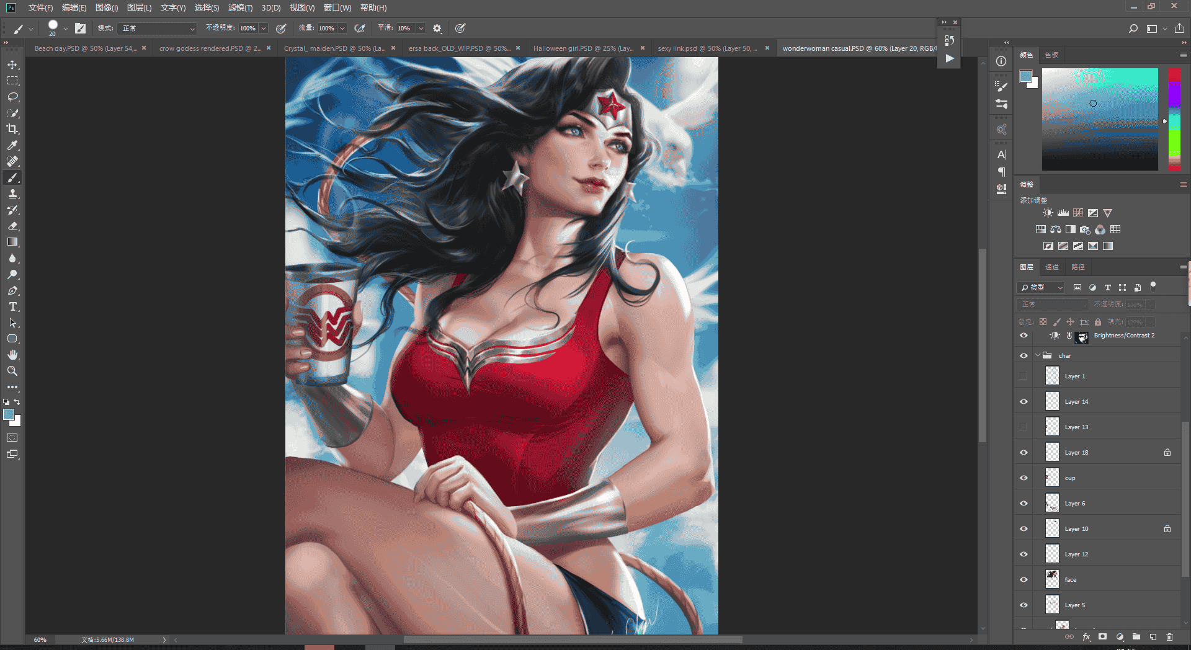Click the delete layer trash icon
Screen dimensions: 1191x650
pyautogui.click(x=1169, y=637)
